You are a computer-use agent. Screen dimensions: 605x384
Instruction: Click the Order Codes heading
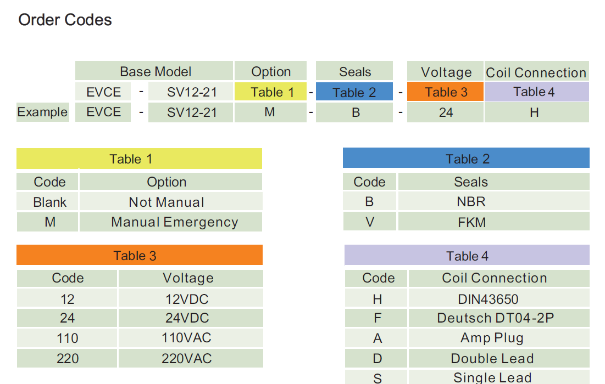[x=65, y=20]
